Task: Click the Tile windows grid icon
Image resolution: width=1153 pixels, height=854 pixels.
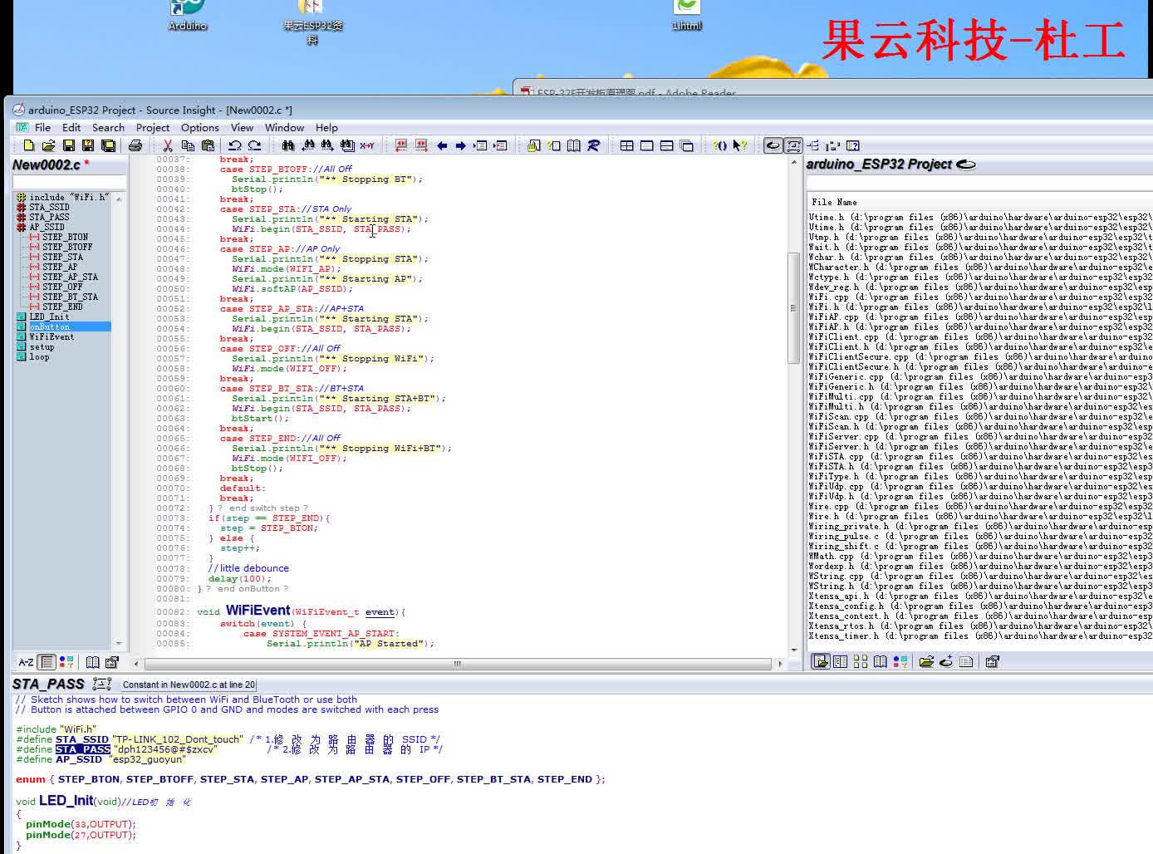Action: [x=626, y=145]
